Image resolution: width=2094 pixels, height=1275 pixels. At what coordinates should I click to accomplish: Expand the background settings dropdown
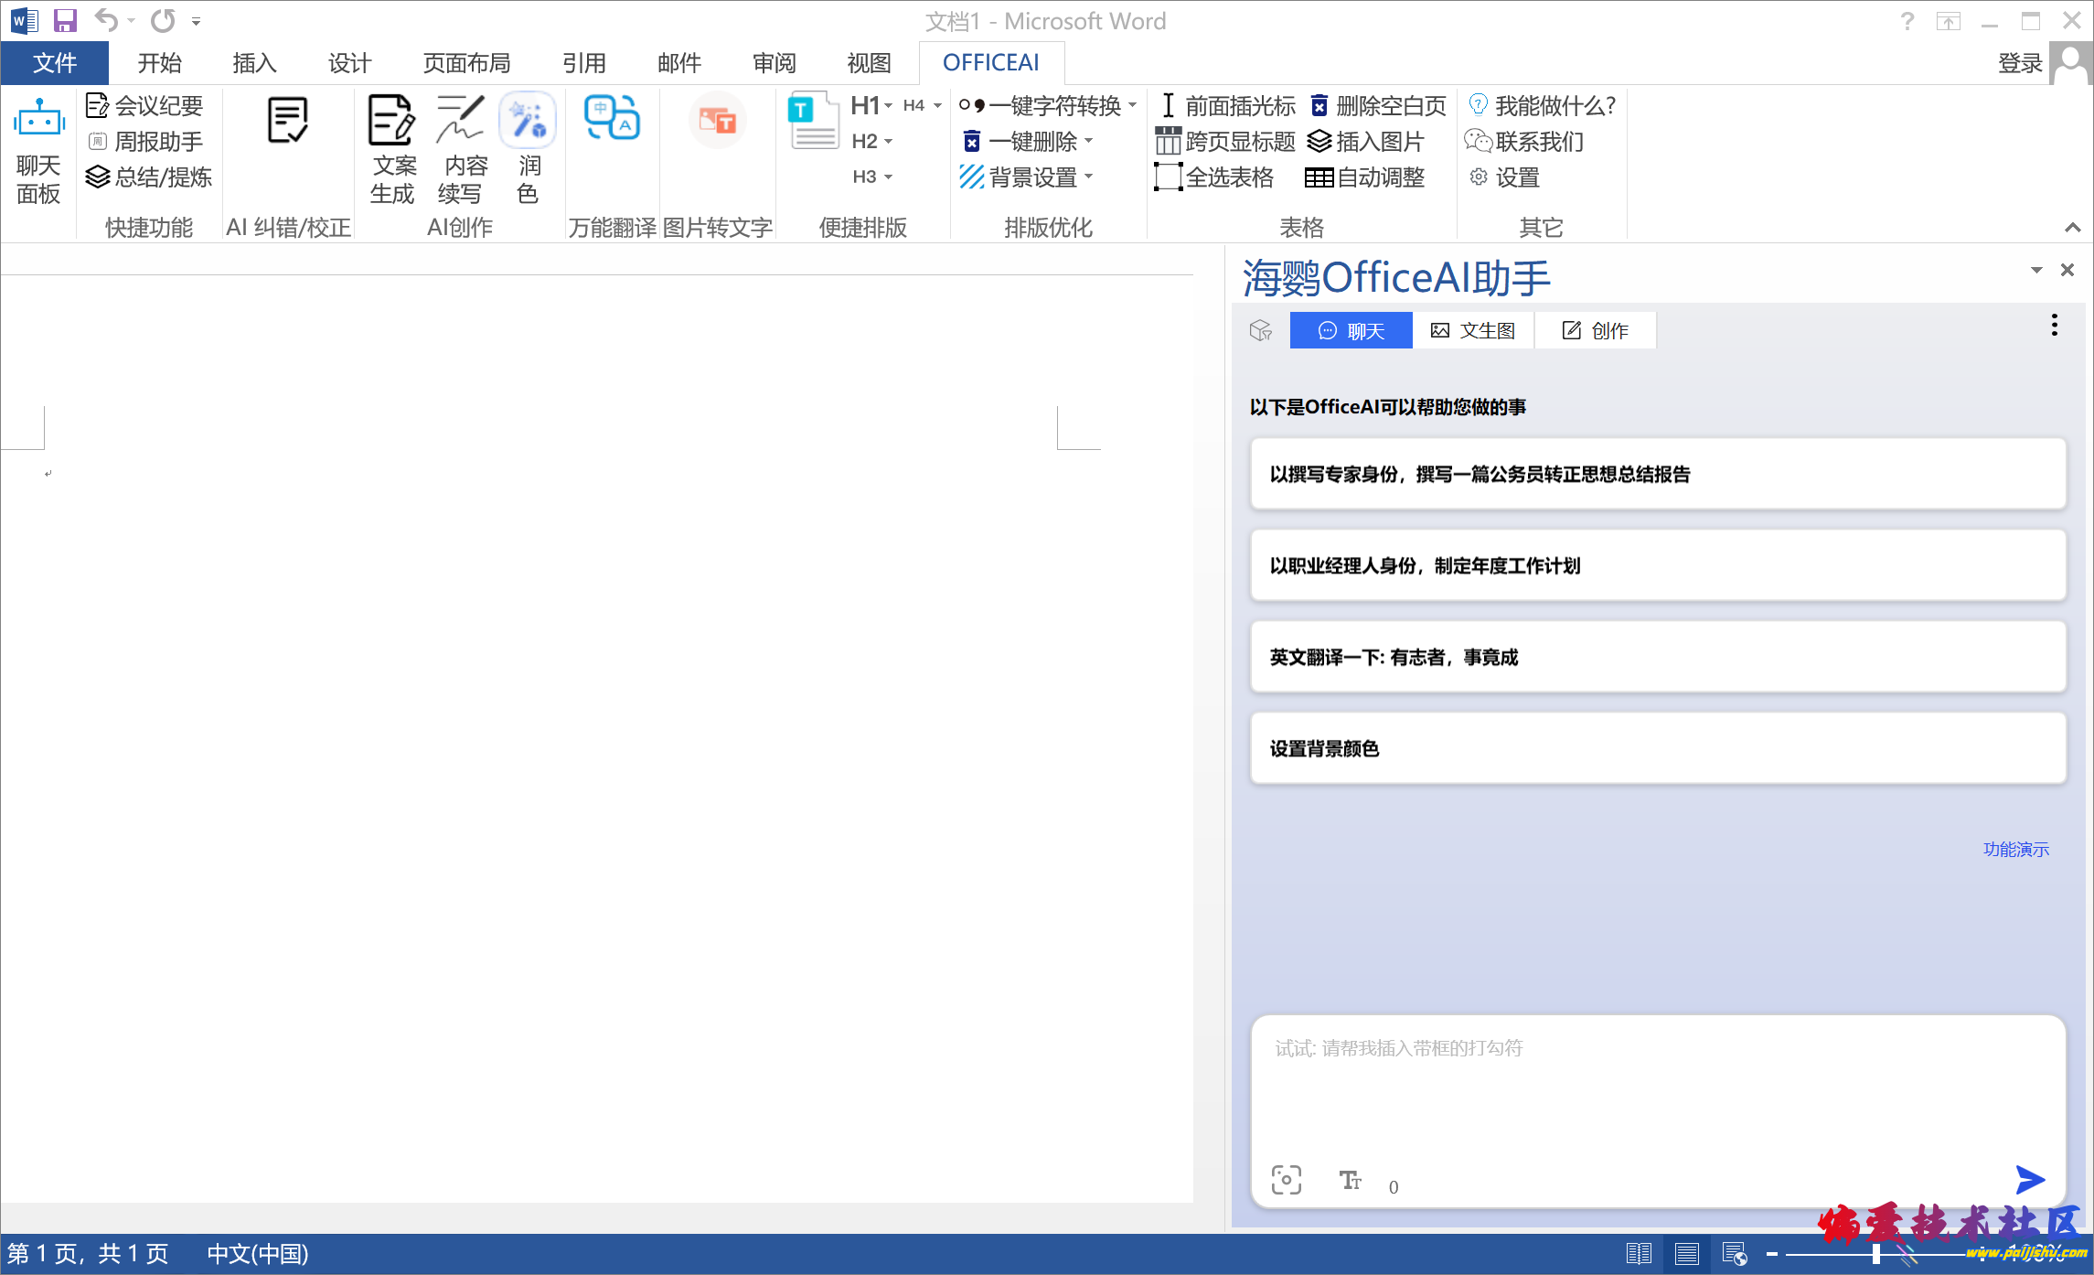pyautogui.click(x=1089, y=177)
